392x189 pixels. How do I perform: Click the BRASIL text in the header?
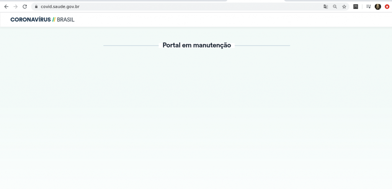[x=65, y=19]
